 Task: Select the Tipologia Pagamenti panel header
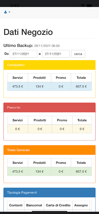[49, 193]
